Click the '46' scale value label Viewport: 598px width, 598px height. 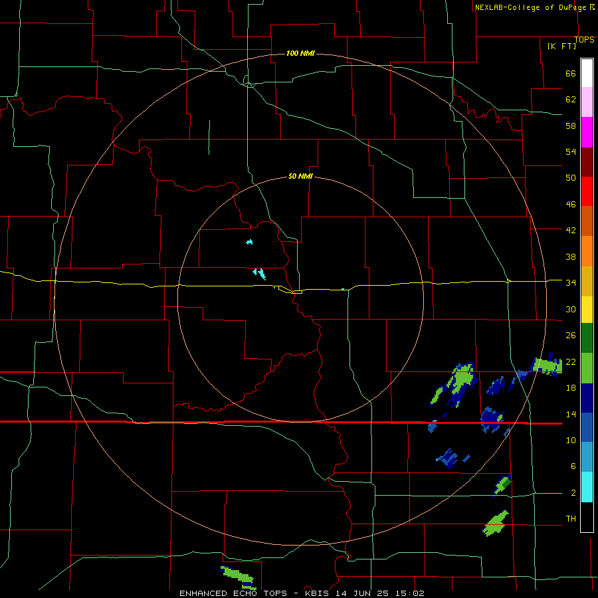[x=571, y=204]
